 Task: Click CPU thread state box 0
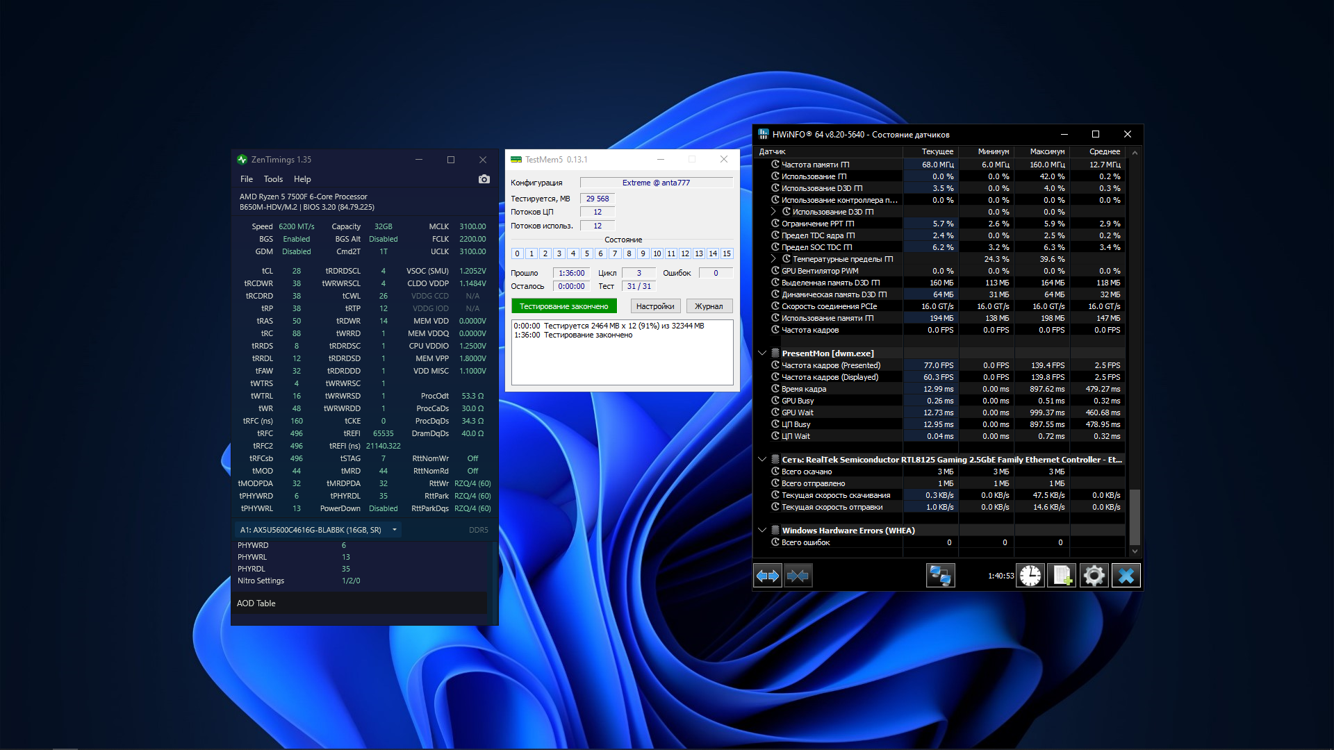point(518,253)
